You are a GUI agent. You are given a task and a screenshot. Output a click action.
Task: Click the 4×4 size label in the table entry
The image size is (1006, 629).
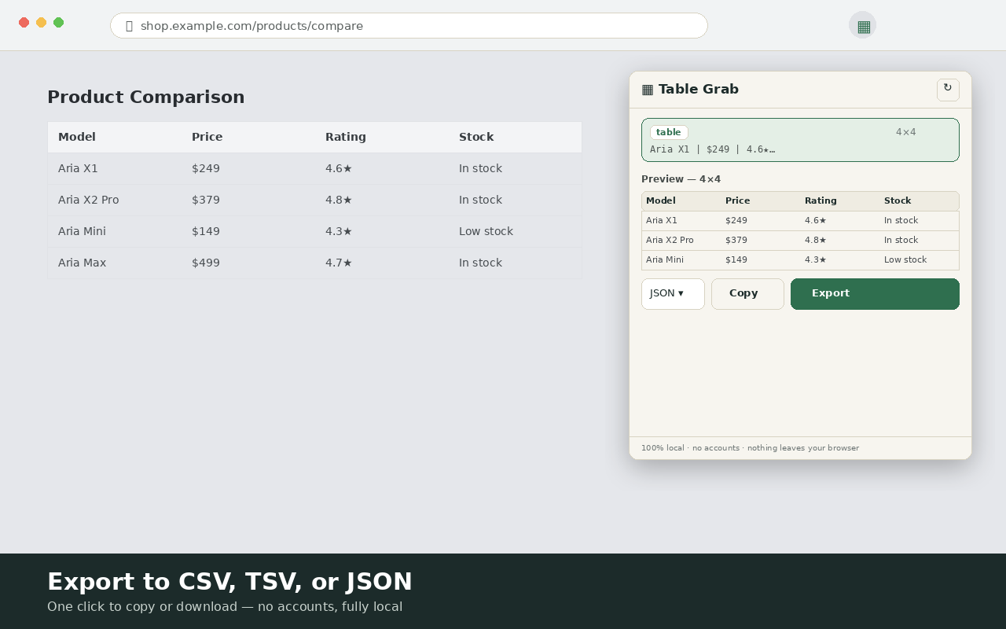(x=905, y=132)
